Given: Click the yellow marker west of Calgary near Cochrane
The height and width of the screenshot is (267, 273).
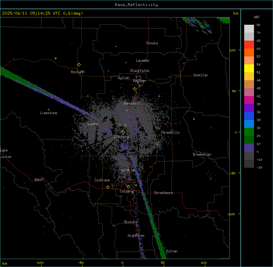Looking at the screenshot, I should click(x=108, y=187).
